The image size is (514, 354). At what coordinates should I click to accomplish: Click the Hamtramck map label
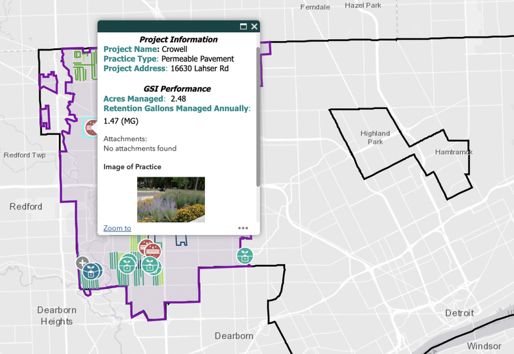tap(454, 152)
